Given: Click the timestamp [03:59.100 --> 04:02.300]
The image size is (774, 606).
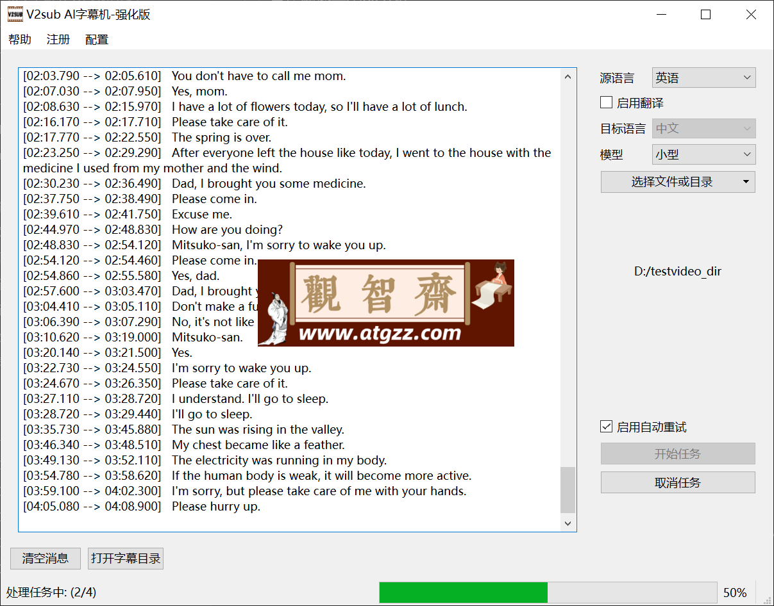Looking at the screenshot, I should point(92,491).
